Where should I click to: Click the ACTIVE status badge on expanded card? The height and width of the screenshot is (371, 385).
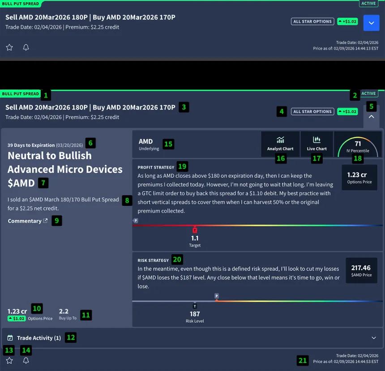click(368, 93)
